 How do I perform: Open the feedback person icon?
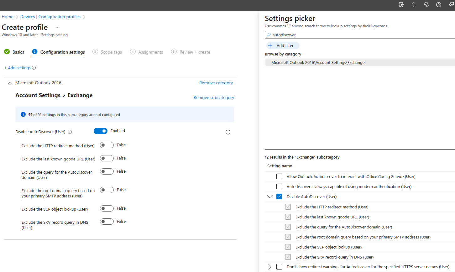(x=451, y=5)
